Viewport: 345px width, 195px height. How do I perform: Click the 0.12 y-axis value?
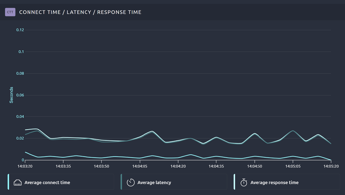pyautogui.click(x=20, y=30)
